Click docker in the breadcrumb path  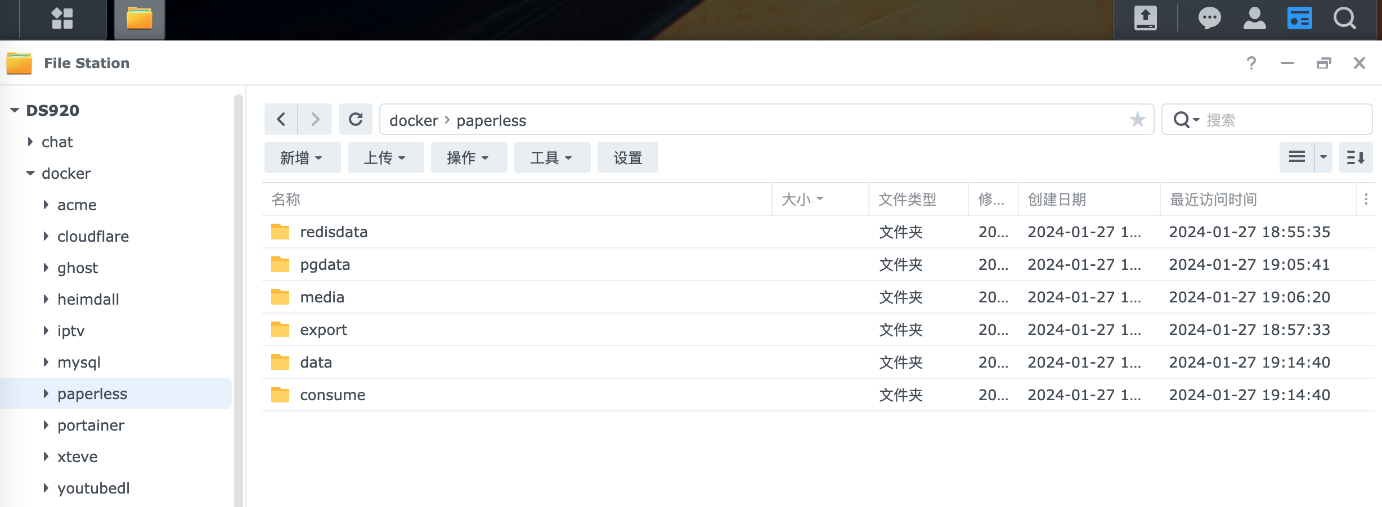(414, 120)
